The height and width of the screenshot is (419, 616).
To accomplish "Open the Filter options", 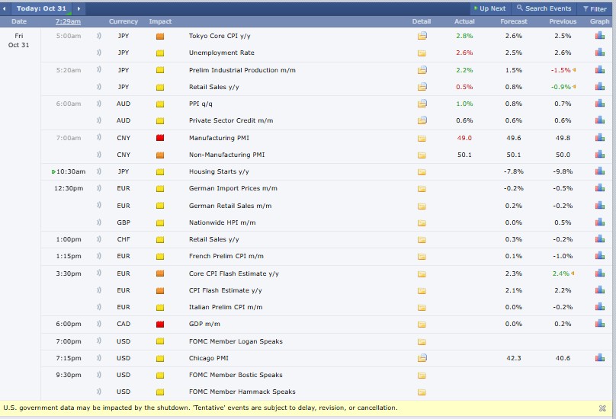I will (x=595, y=8).
